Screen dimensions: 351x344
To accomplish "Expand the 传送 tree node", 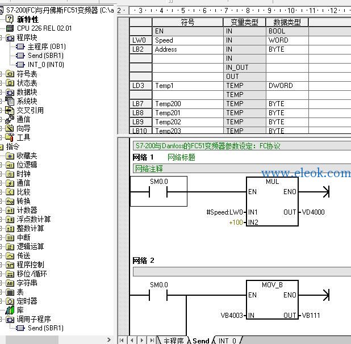I will click(1, 255).
